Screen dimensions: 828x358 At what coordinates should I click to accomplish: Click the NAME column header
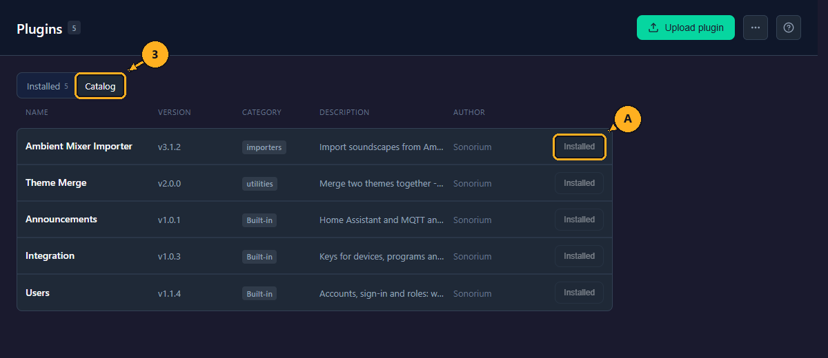click(x=37, y=112)
